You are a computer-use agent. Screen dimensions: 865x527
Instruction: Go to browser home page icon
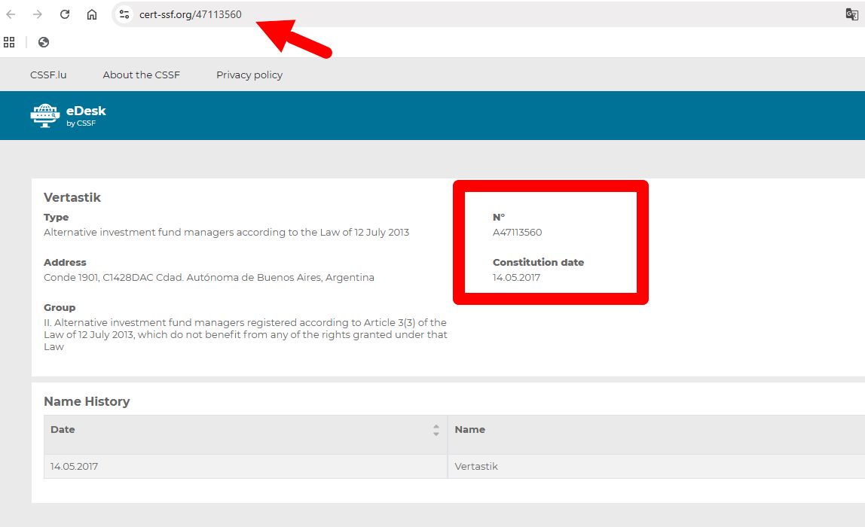pos(92,14)
